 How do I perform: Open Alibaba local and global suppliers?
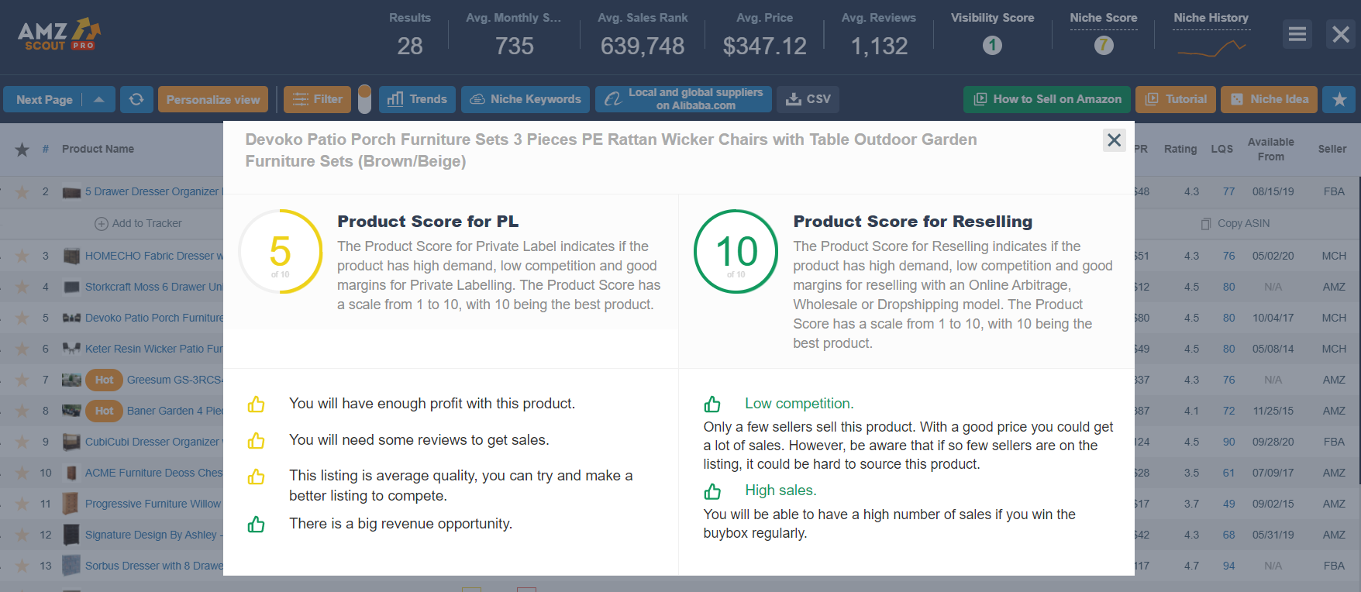pos(684,99)
